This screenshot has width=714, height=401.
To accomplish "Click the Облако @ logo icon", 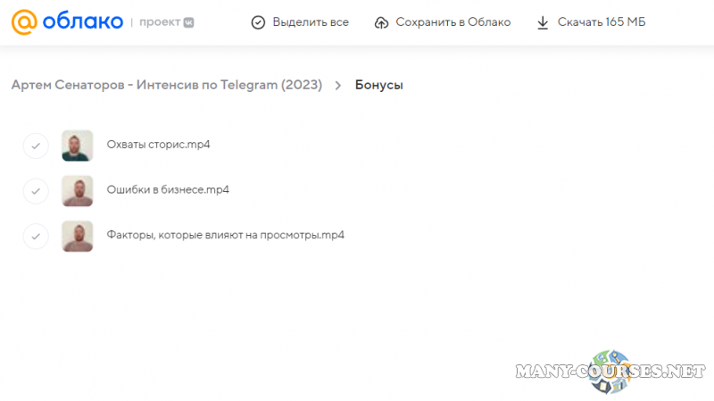I will tap(23, 22).
